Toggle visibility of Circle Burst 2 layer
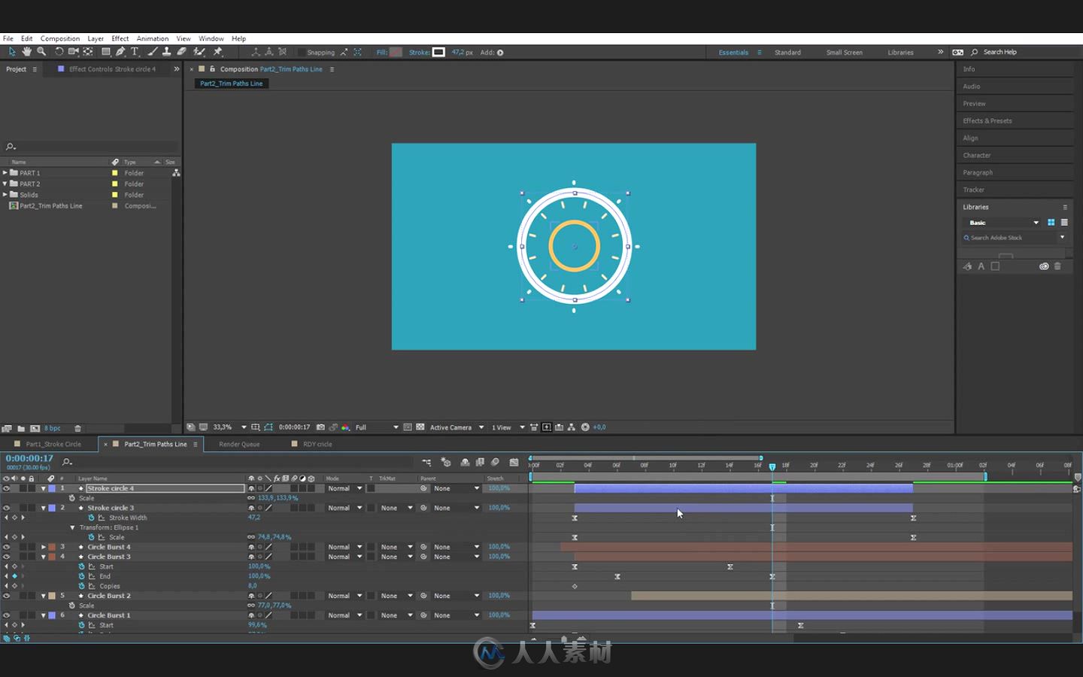 [6, 596]
